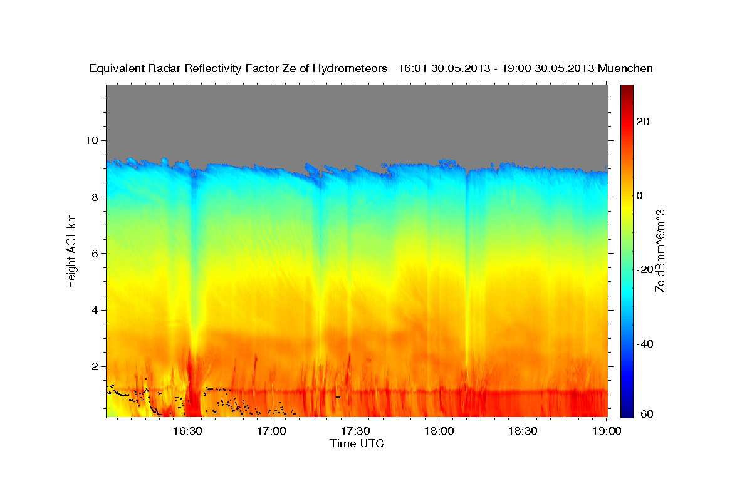
Task: Click the height tick label 10
Action: click(92, 140)
